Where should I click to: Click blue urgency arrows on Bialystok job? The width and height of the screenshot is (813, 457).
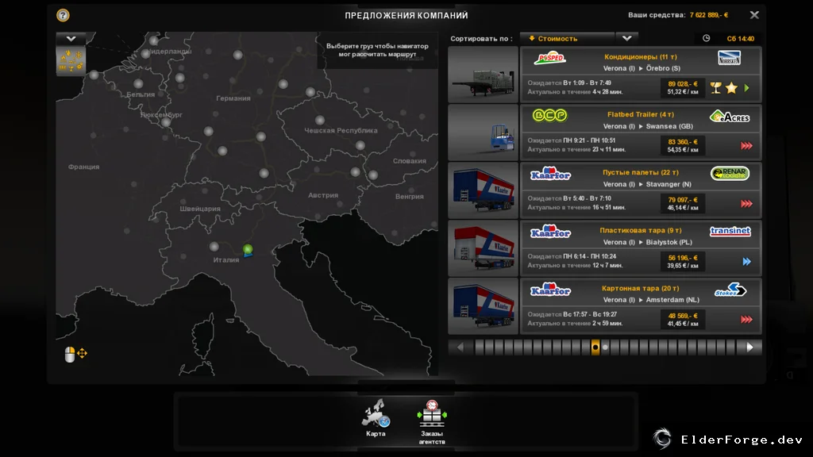coord(746,262)
